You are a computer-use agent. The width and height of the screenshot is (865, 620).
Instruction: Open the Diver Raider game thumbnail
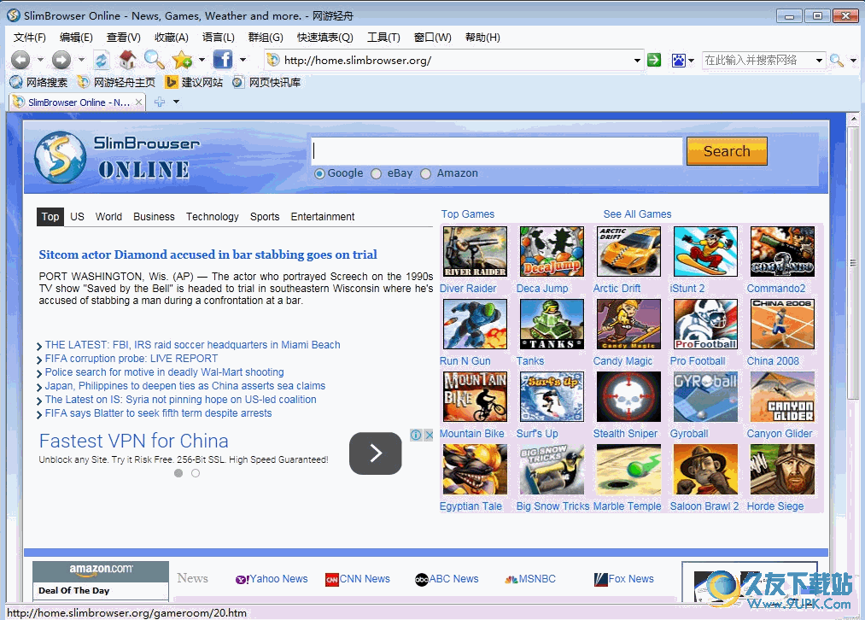tap(475, 252)
